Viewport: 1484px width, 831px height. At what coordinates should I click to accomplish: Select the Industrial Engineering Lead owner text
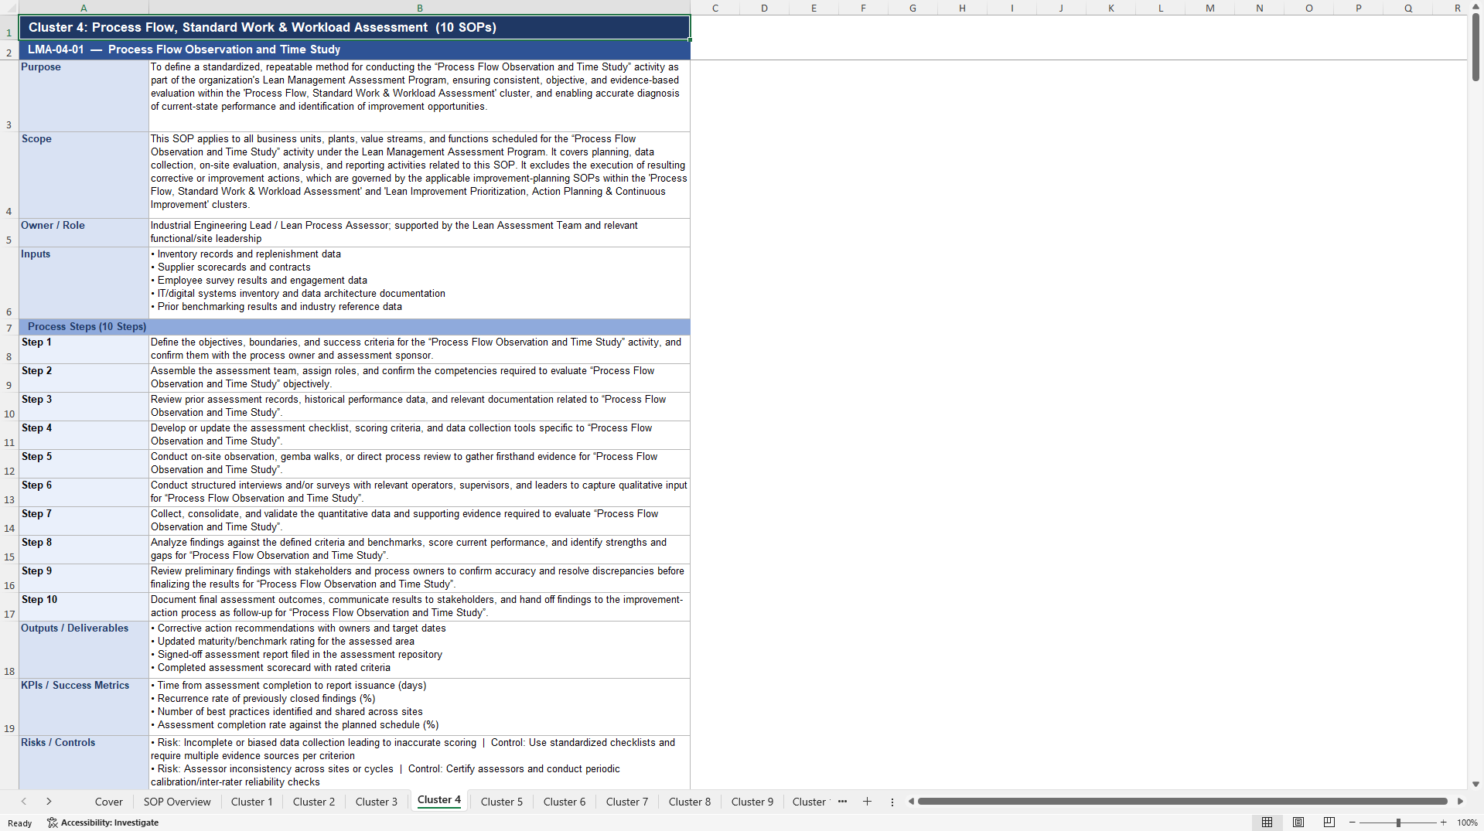419,233
